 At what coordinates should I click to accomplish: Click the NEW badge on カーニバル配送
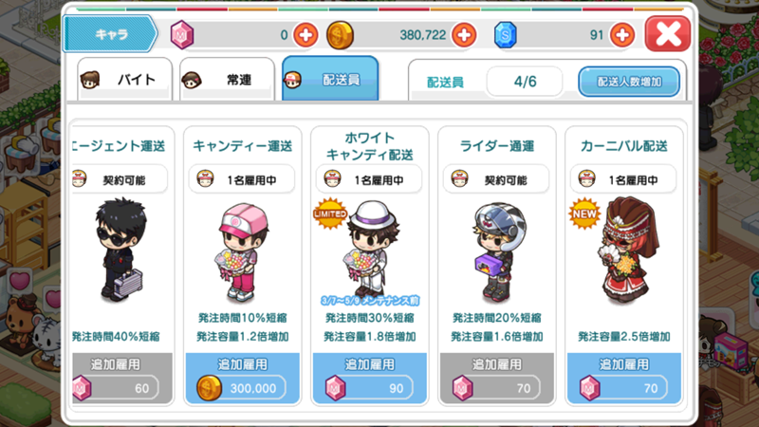pyautogui.click(x=584, y=213)
